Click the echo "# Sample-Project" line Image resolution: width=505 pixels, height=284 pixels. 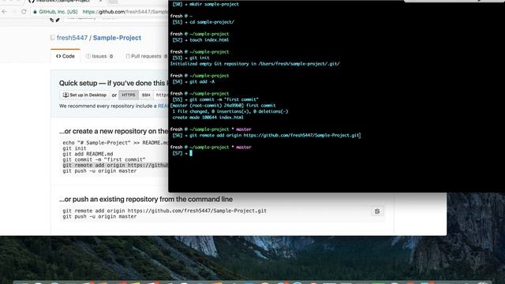pyautogui.click(x=115, y=143)
